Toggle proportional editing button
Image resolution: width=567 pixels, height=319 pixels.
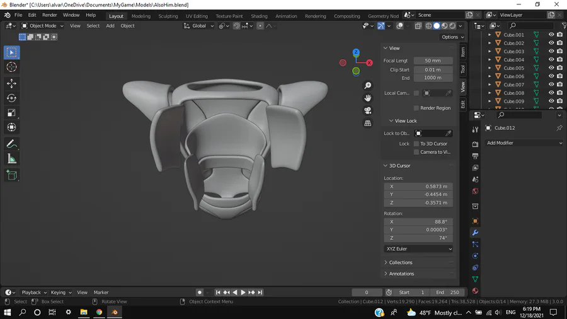(x=260, y=26)
